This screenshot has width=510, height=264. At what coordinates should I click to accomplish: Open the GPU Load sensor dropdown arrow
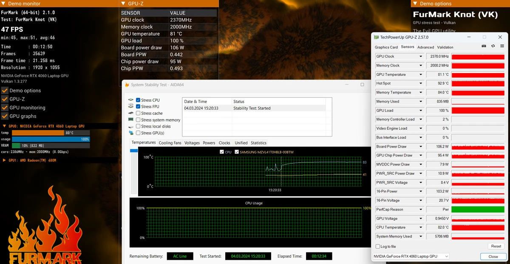coord(421,111)
